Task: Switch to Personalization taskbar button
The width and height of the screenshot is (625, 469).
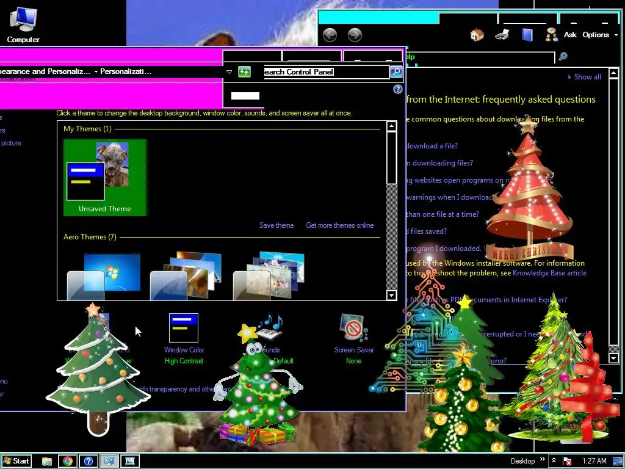Action: (x=109, y=462)
